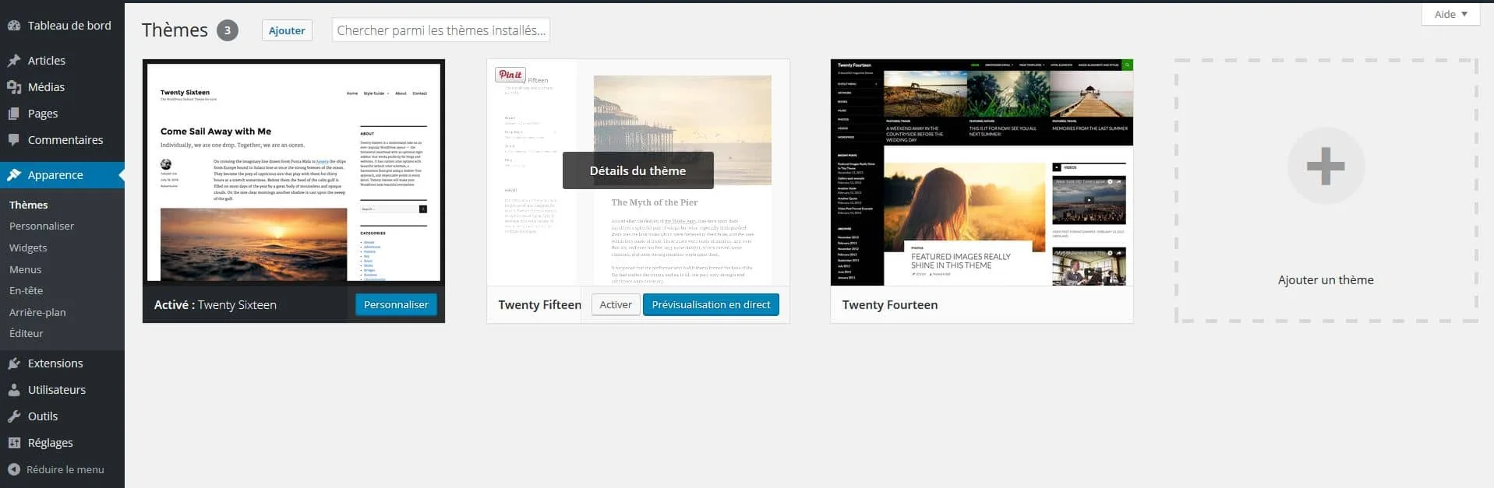Open the Menus submenu entry
Screen dimensions: 1494x488
tap(26, 269)
